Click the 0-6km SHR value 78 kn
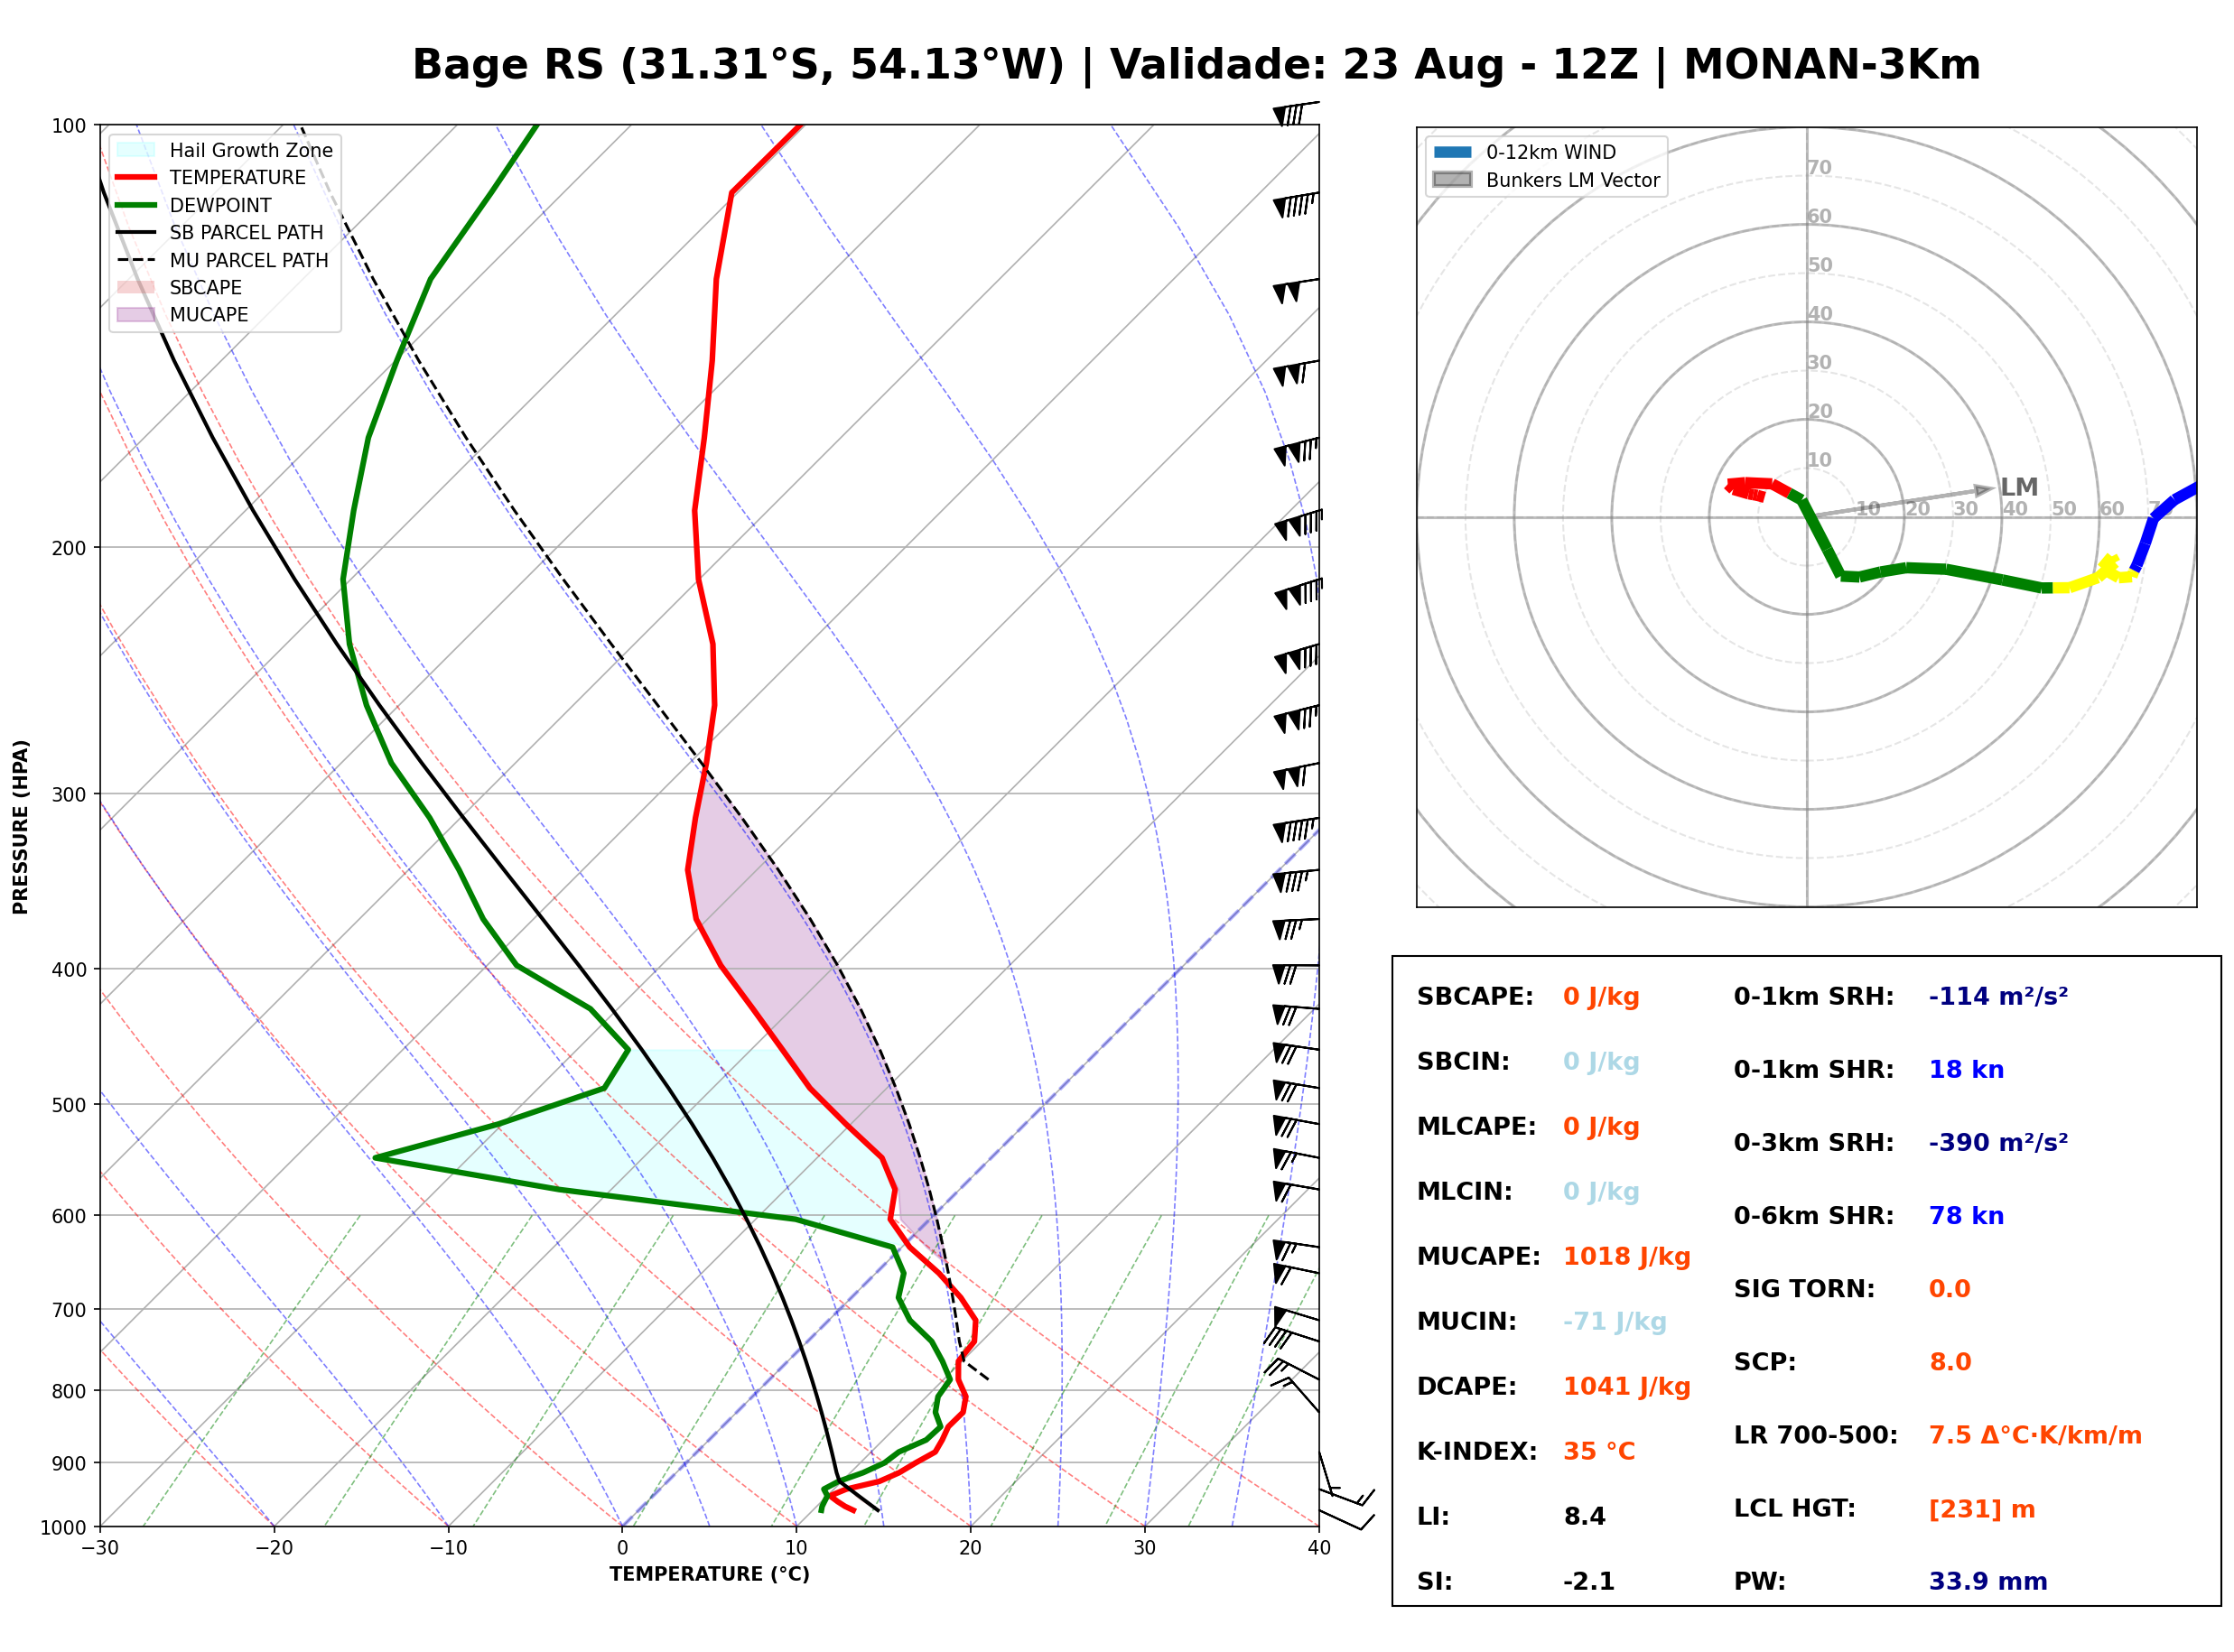This screenshot has height=1652, width=2234. tap(1966, 1215)
